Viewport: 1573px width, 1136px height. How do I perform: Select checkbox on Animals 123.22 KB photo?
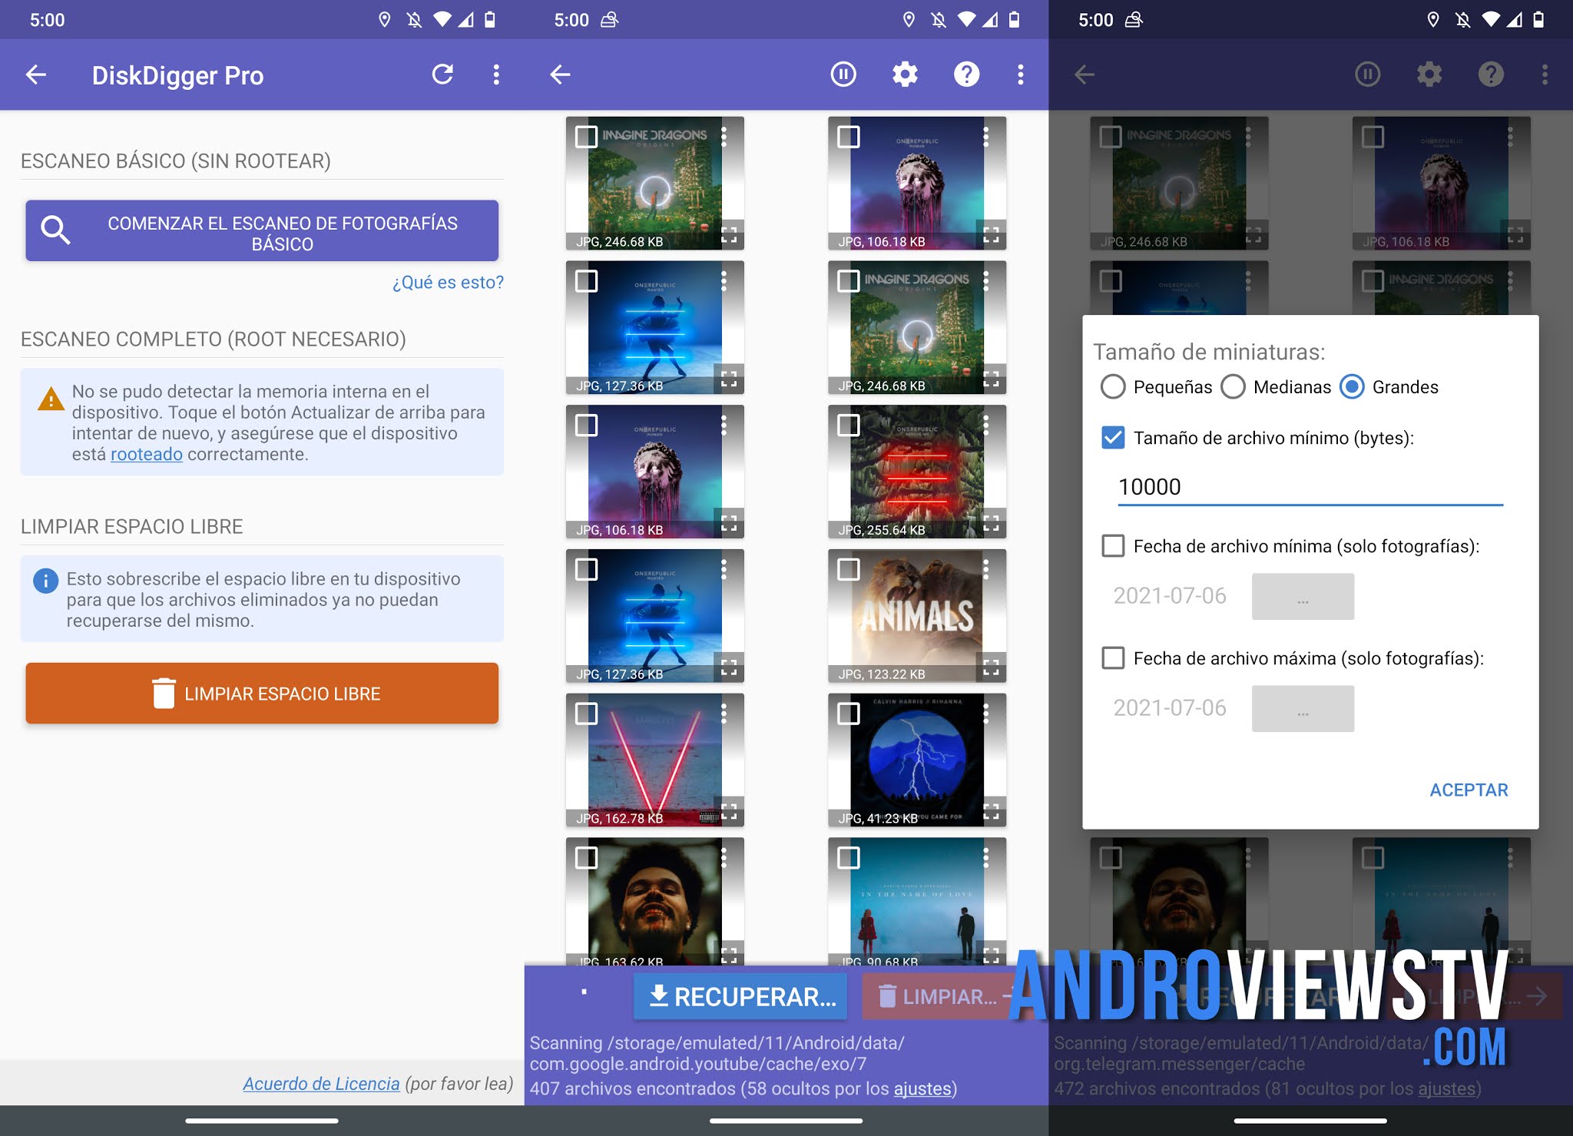[849, 569]
